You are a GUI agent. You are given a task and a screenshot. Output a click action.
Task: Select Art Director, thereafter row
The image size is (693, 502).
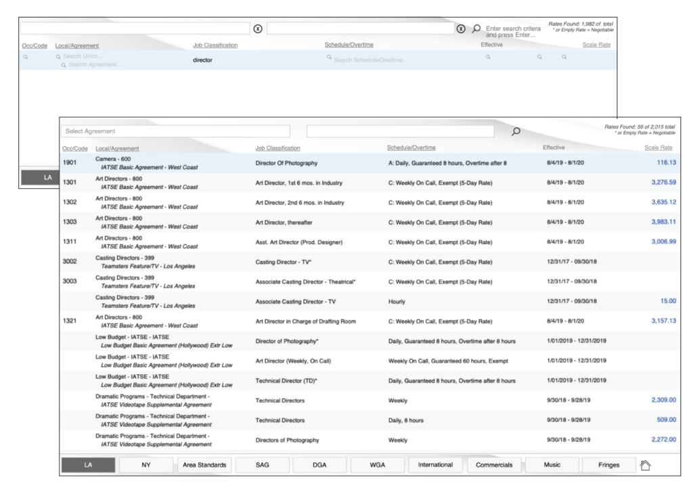pyautogui.click(x=370, y=223)
